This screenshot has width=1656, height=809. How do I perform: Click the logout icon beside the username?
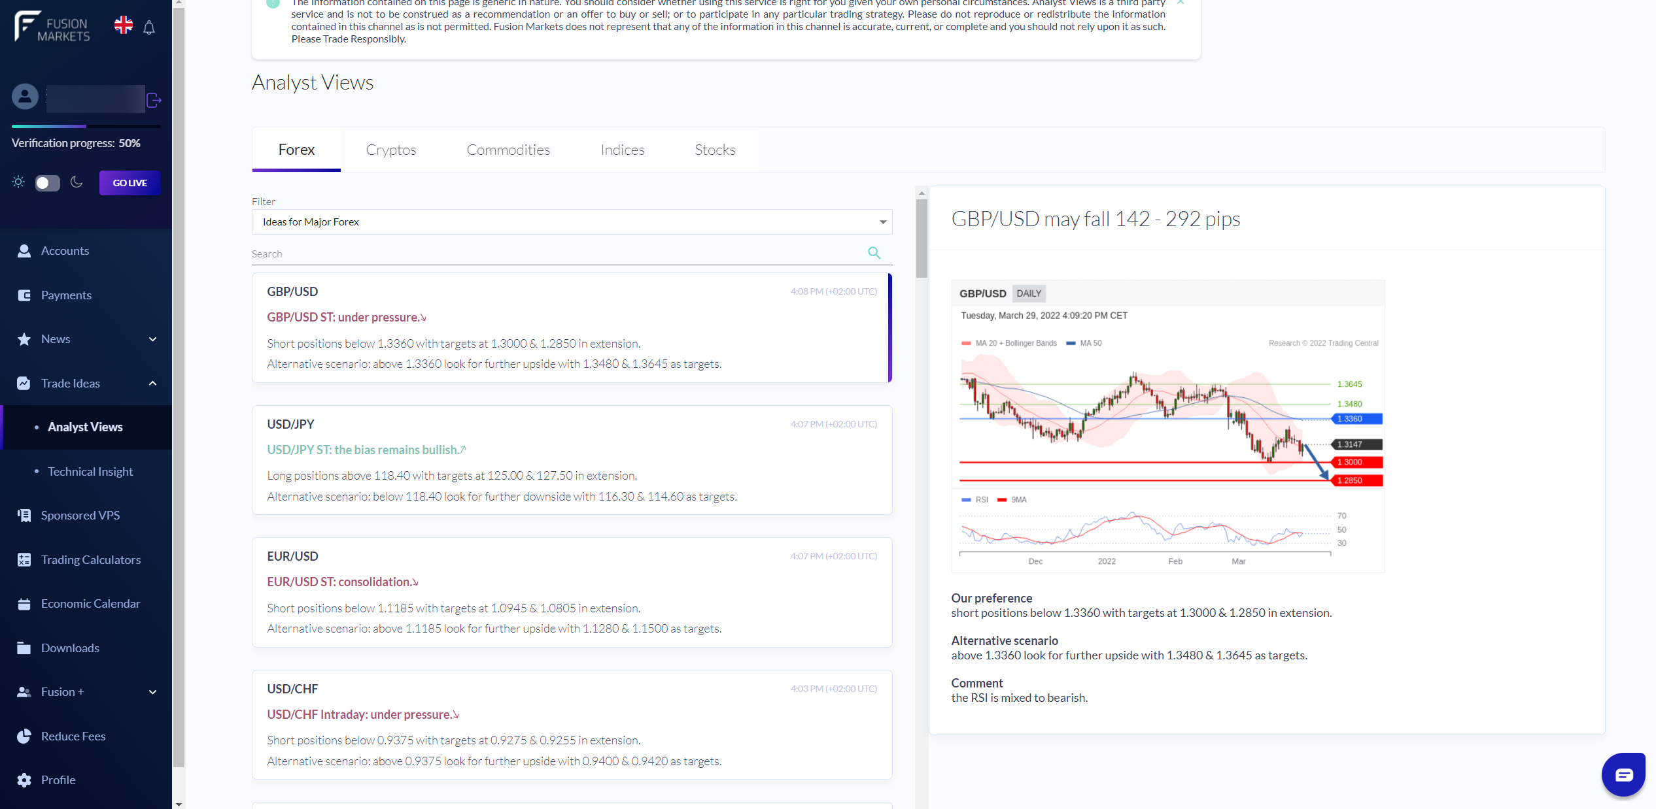click(x=154, y=100)
